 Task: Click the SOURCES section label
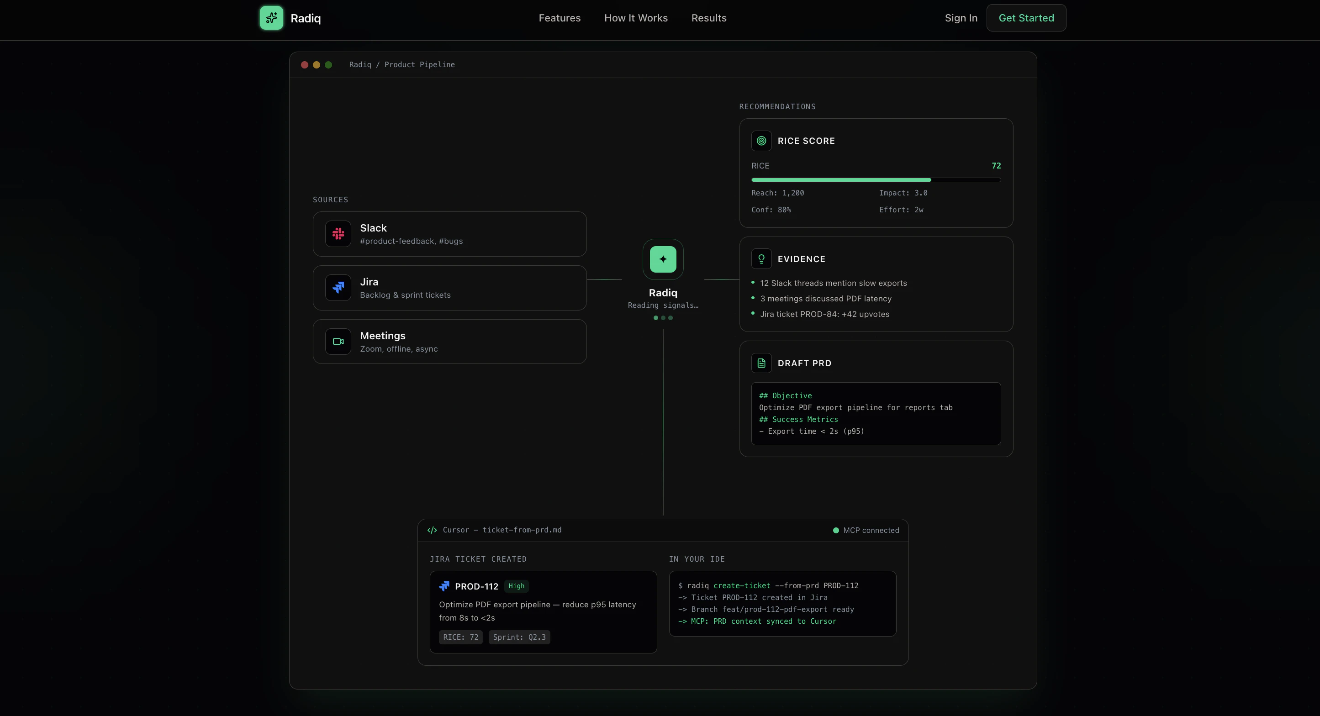[x=331, y=200]
